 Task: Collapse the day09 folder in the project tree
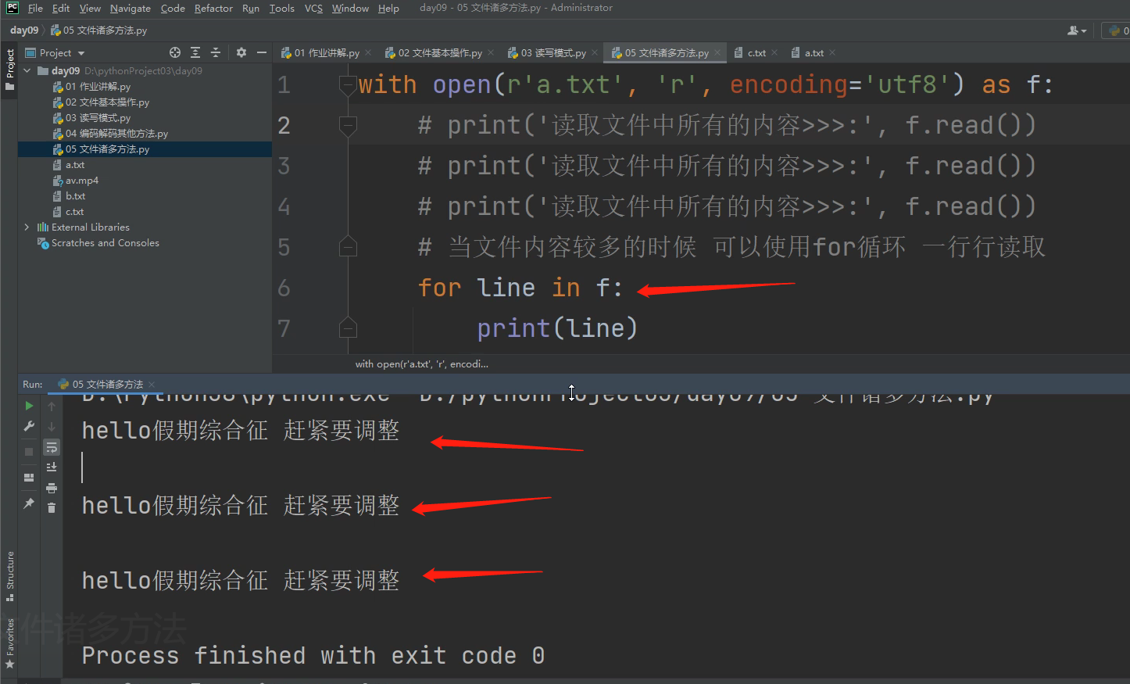click(28, 70)
